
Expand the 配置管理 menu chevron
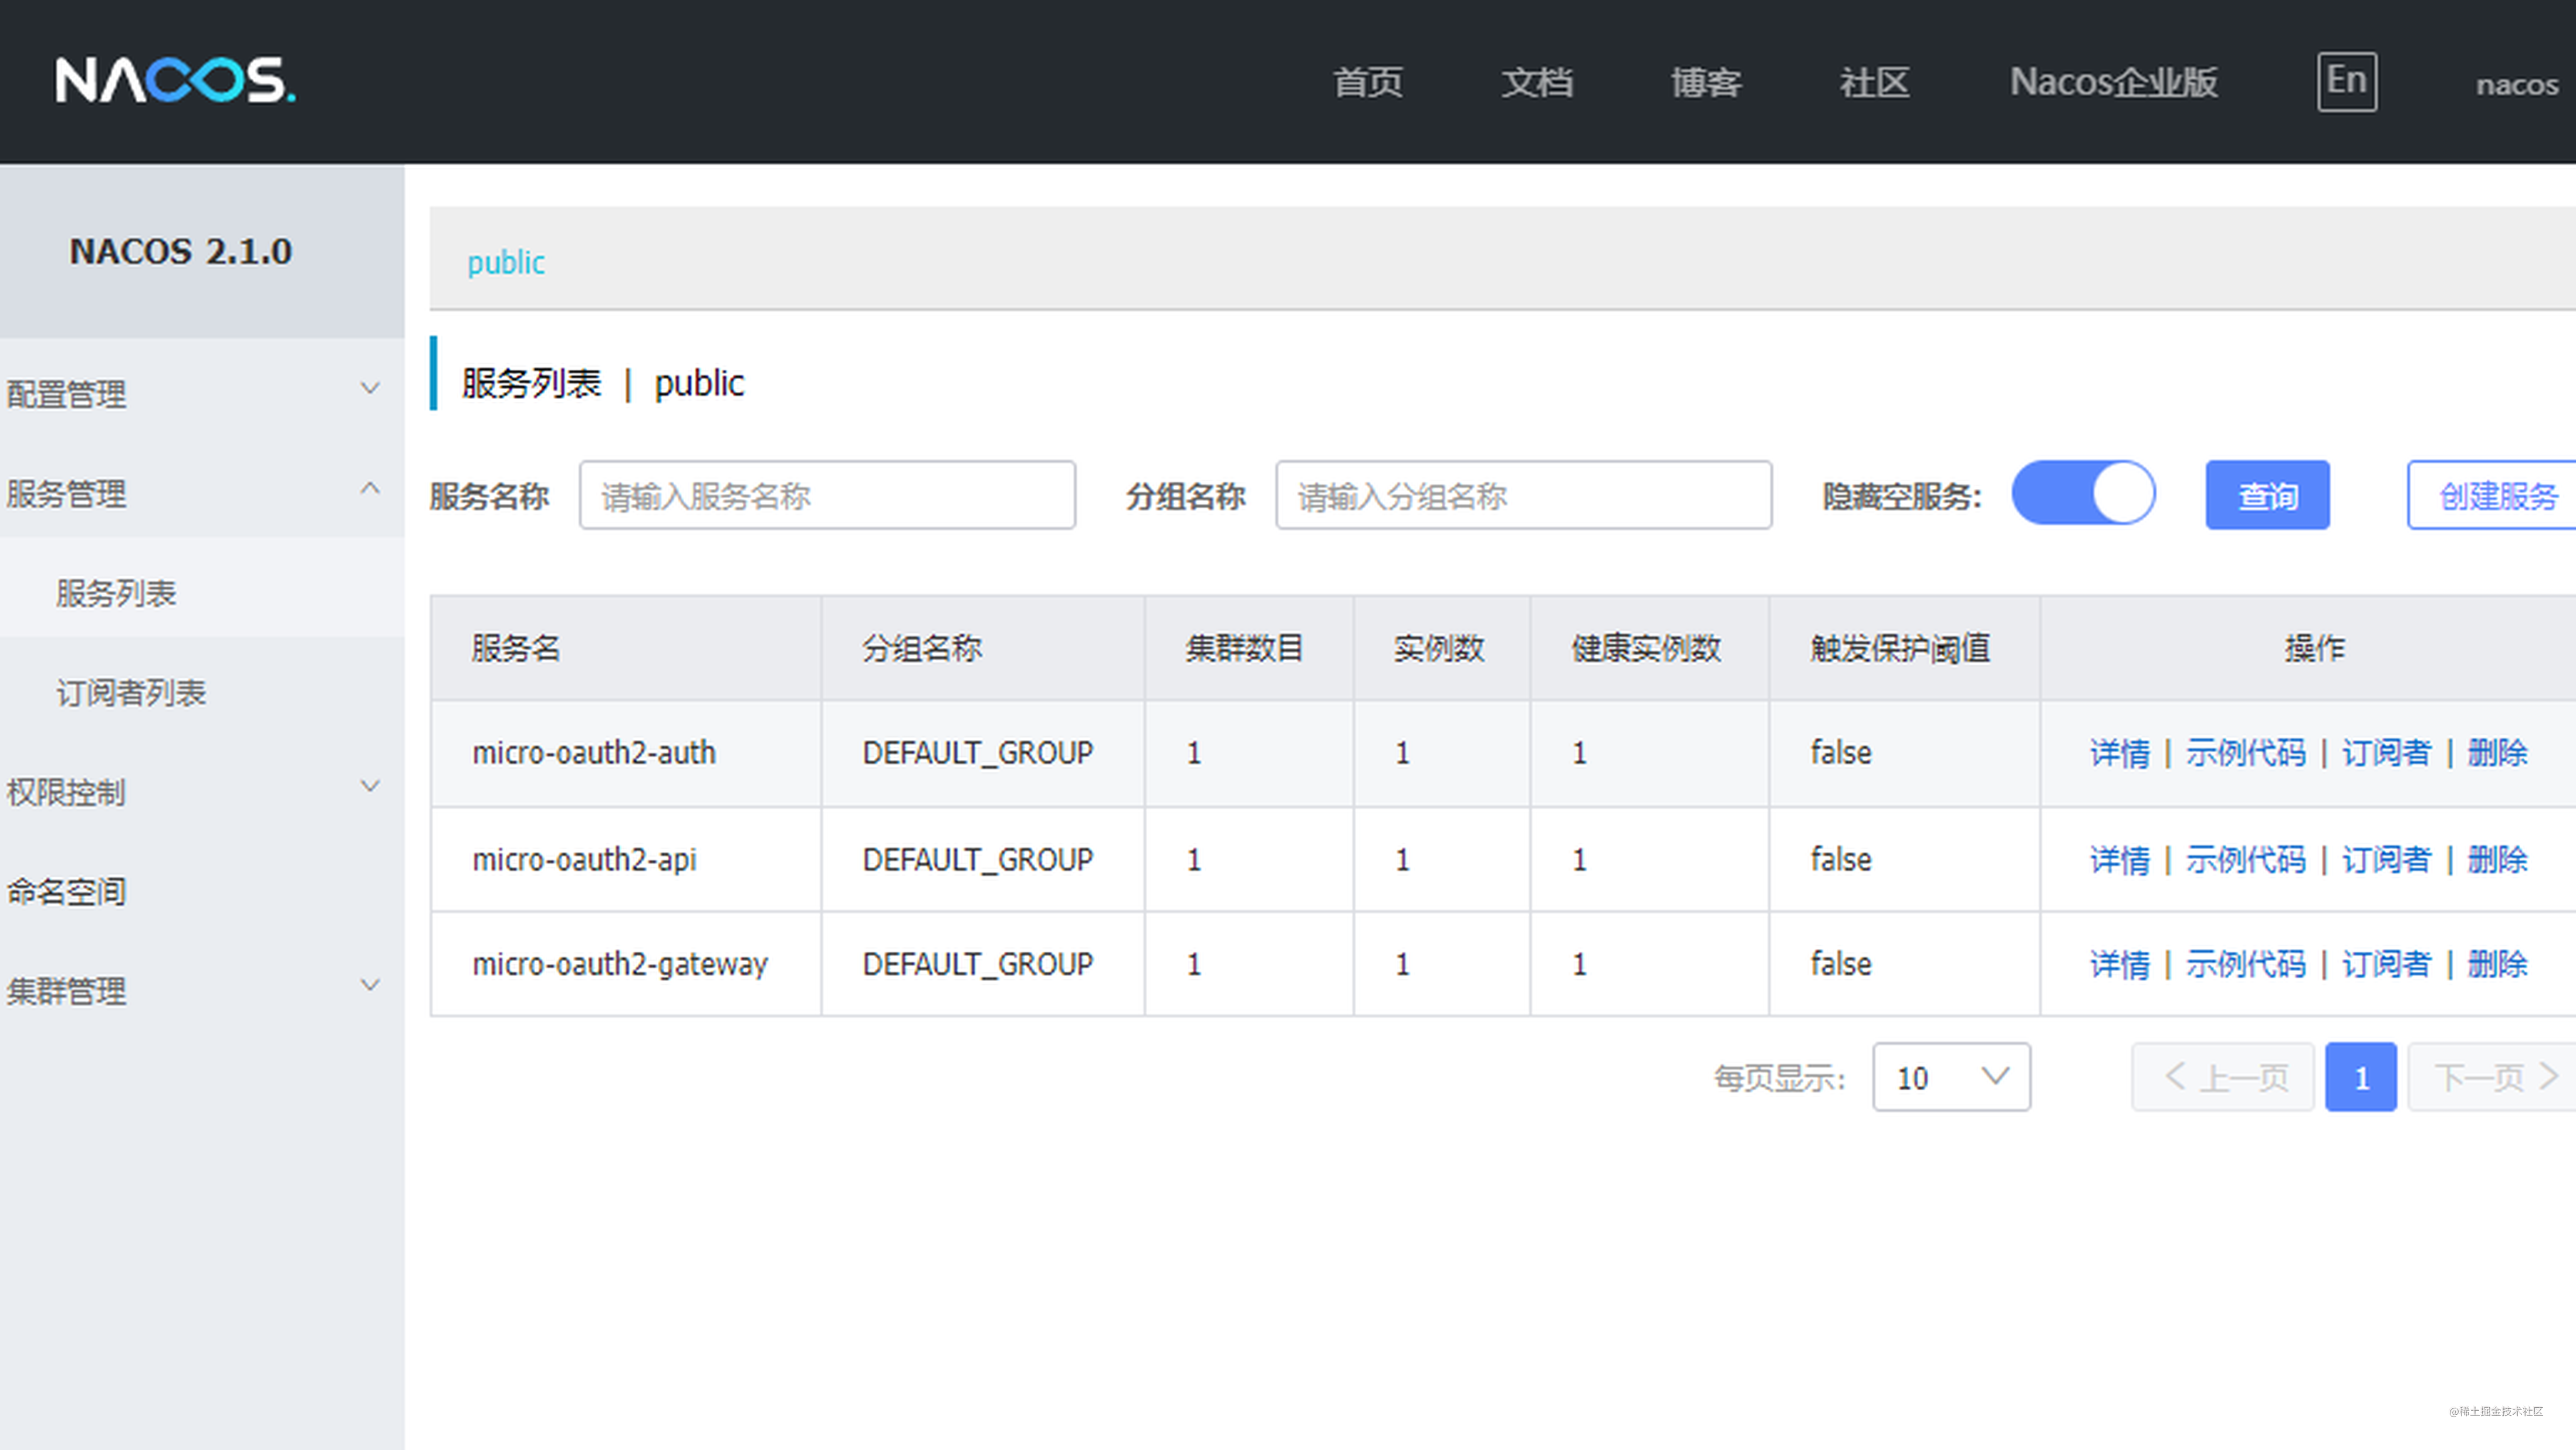[x=370, y=388]
